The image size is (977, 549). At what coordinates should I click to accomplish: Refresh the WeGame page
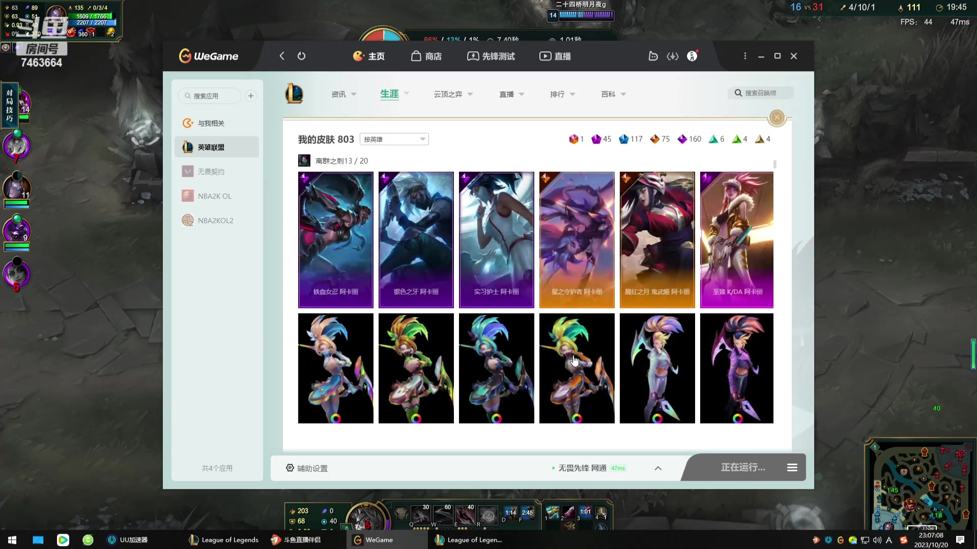click(x=301, y=56)
